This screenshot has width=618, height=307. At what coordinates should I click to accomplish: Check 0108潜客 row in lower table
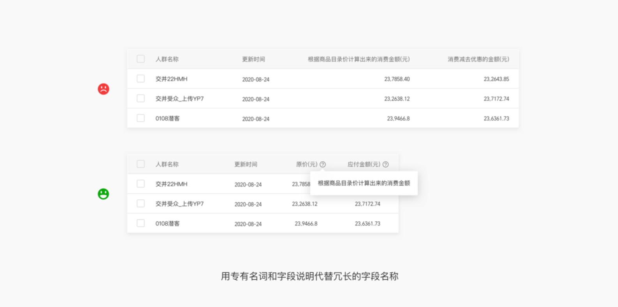(x=141, y=223)
